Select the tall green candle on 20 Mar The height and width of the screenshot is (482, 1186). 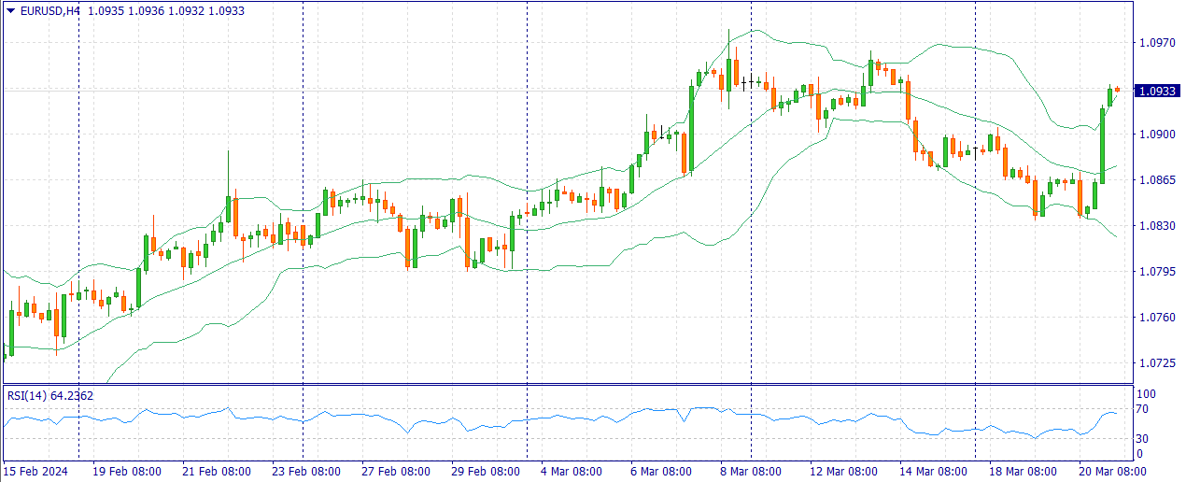[x=1103, y=145]
